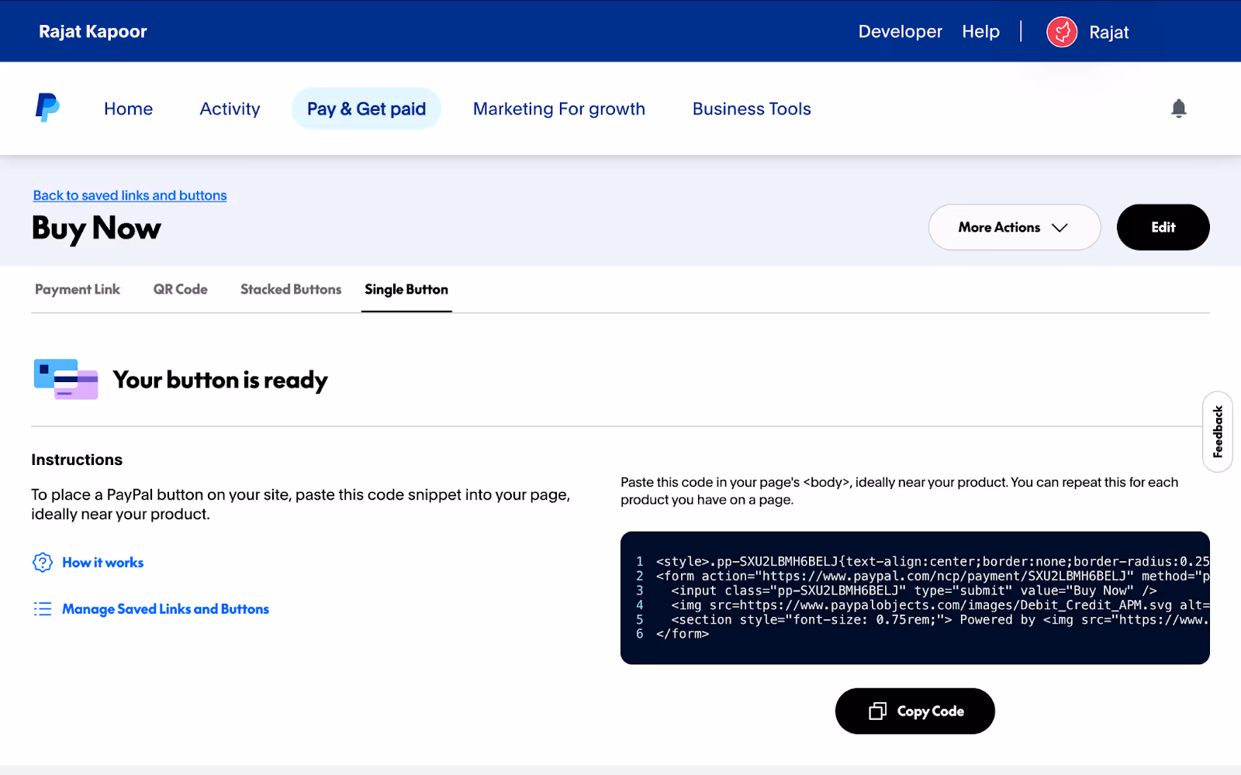Click the code line starting with </form>
1241x775 pixels.
683,634
